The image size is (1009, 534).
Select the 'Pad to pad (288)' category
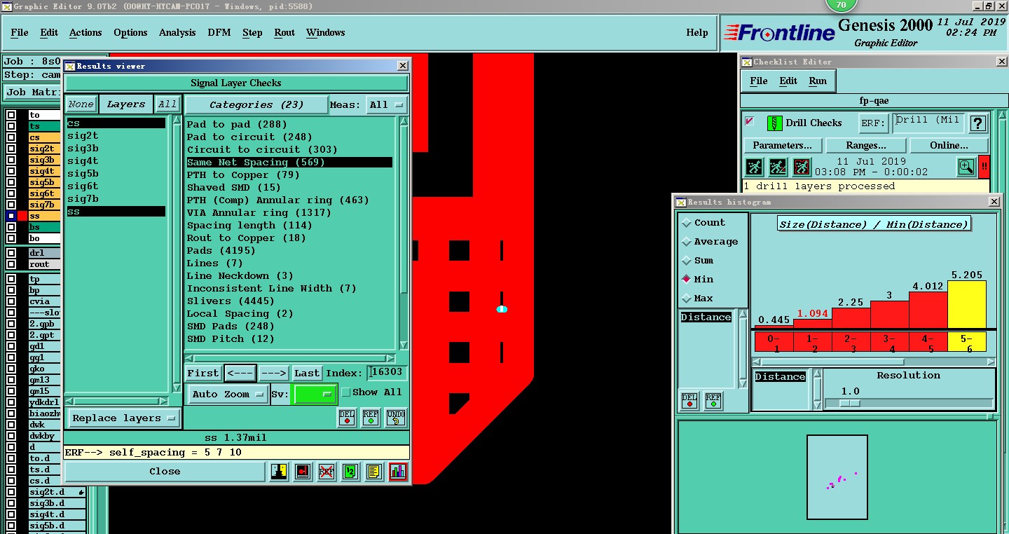click(237, 125)
